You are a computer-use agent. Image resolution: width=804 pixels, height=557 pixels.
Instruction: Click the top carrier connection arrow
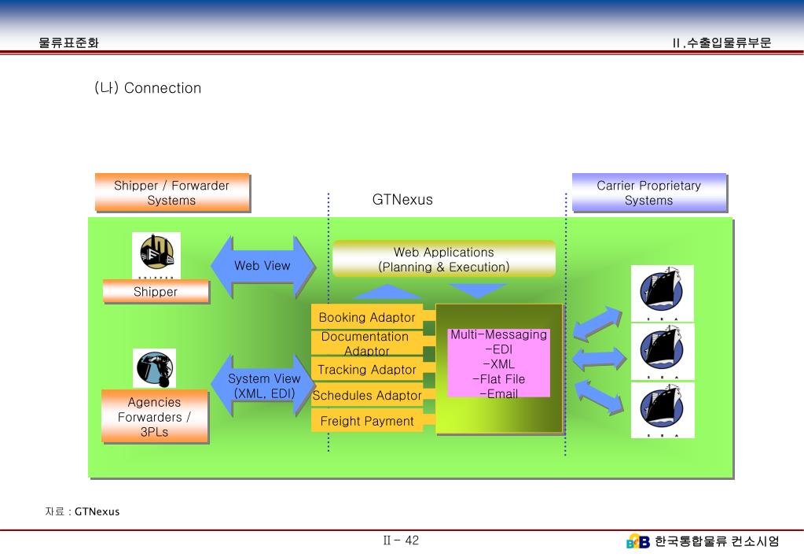pyautogui.click(x=597, y=323)
